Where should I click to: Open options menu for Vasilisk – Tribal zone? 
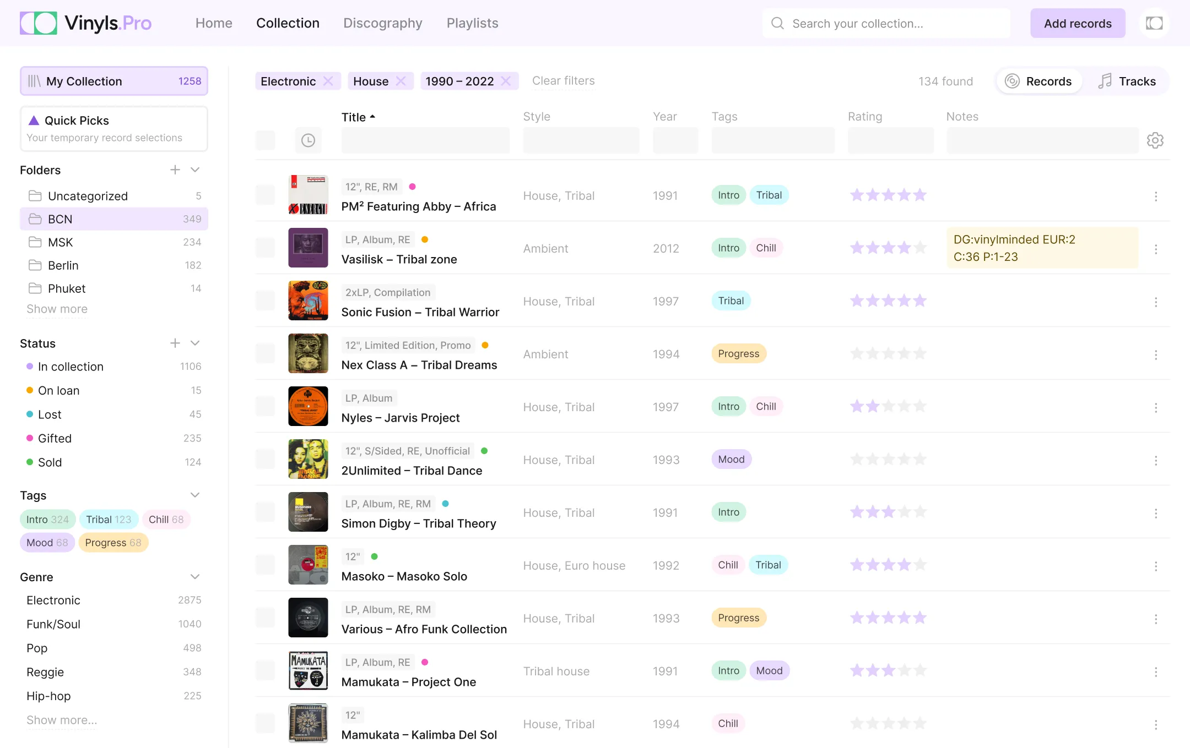[x=1155, y=249]
